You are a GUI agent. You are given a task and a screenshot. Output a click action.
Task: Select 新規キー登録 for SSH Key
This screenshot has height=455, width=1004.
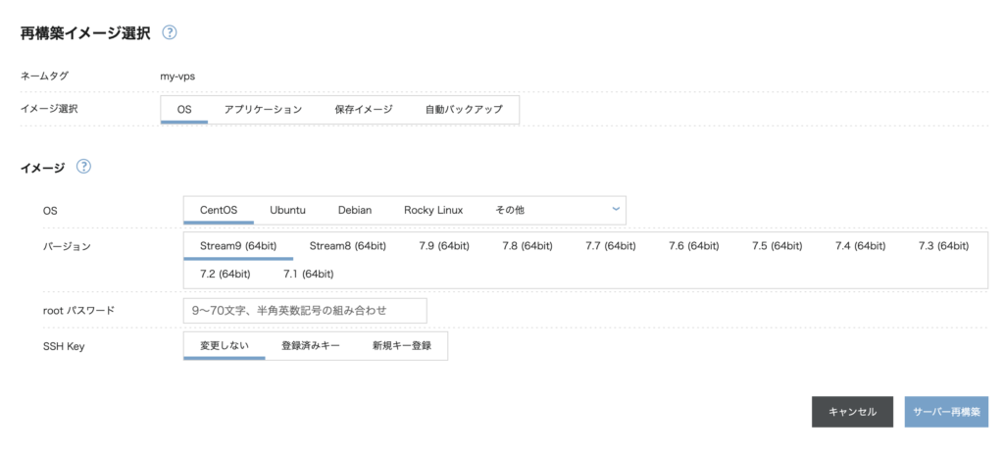click(402, 346)
